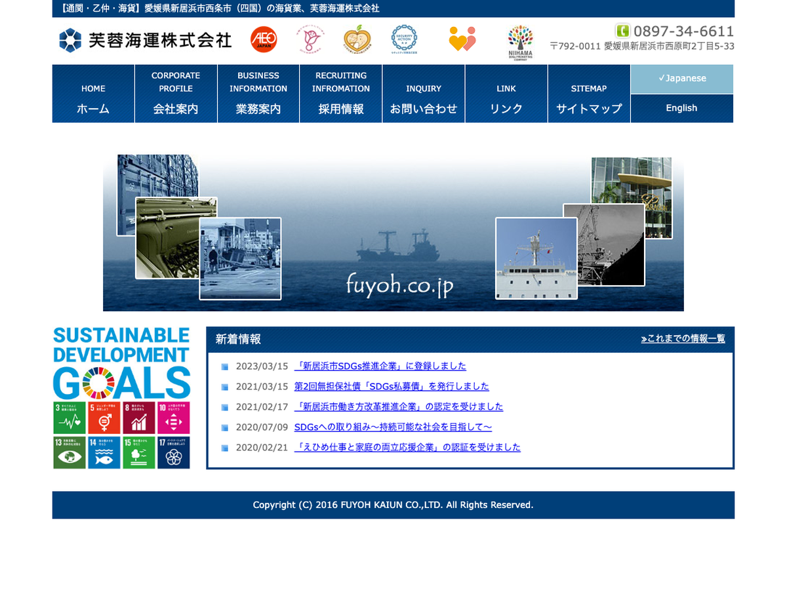
Task: Click the green telephone icon
Action: point(622,31)
